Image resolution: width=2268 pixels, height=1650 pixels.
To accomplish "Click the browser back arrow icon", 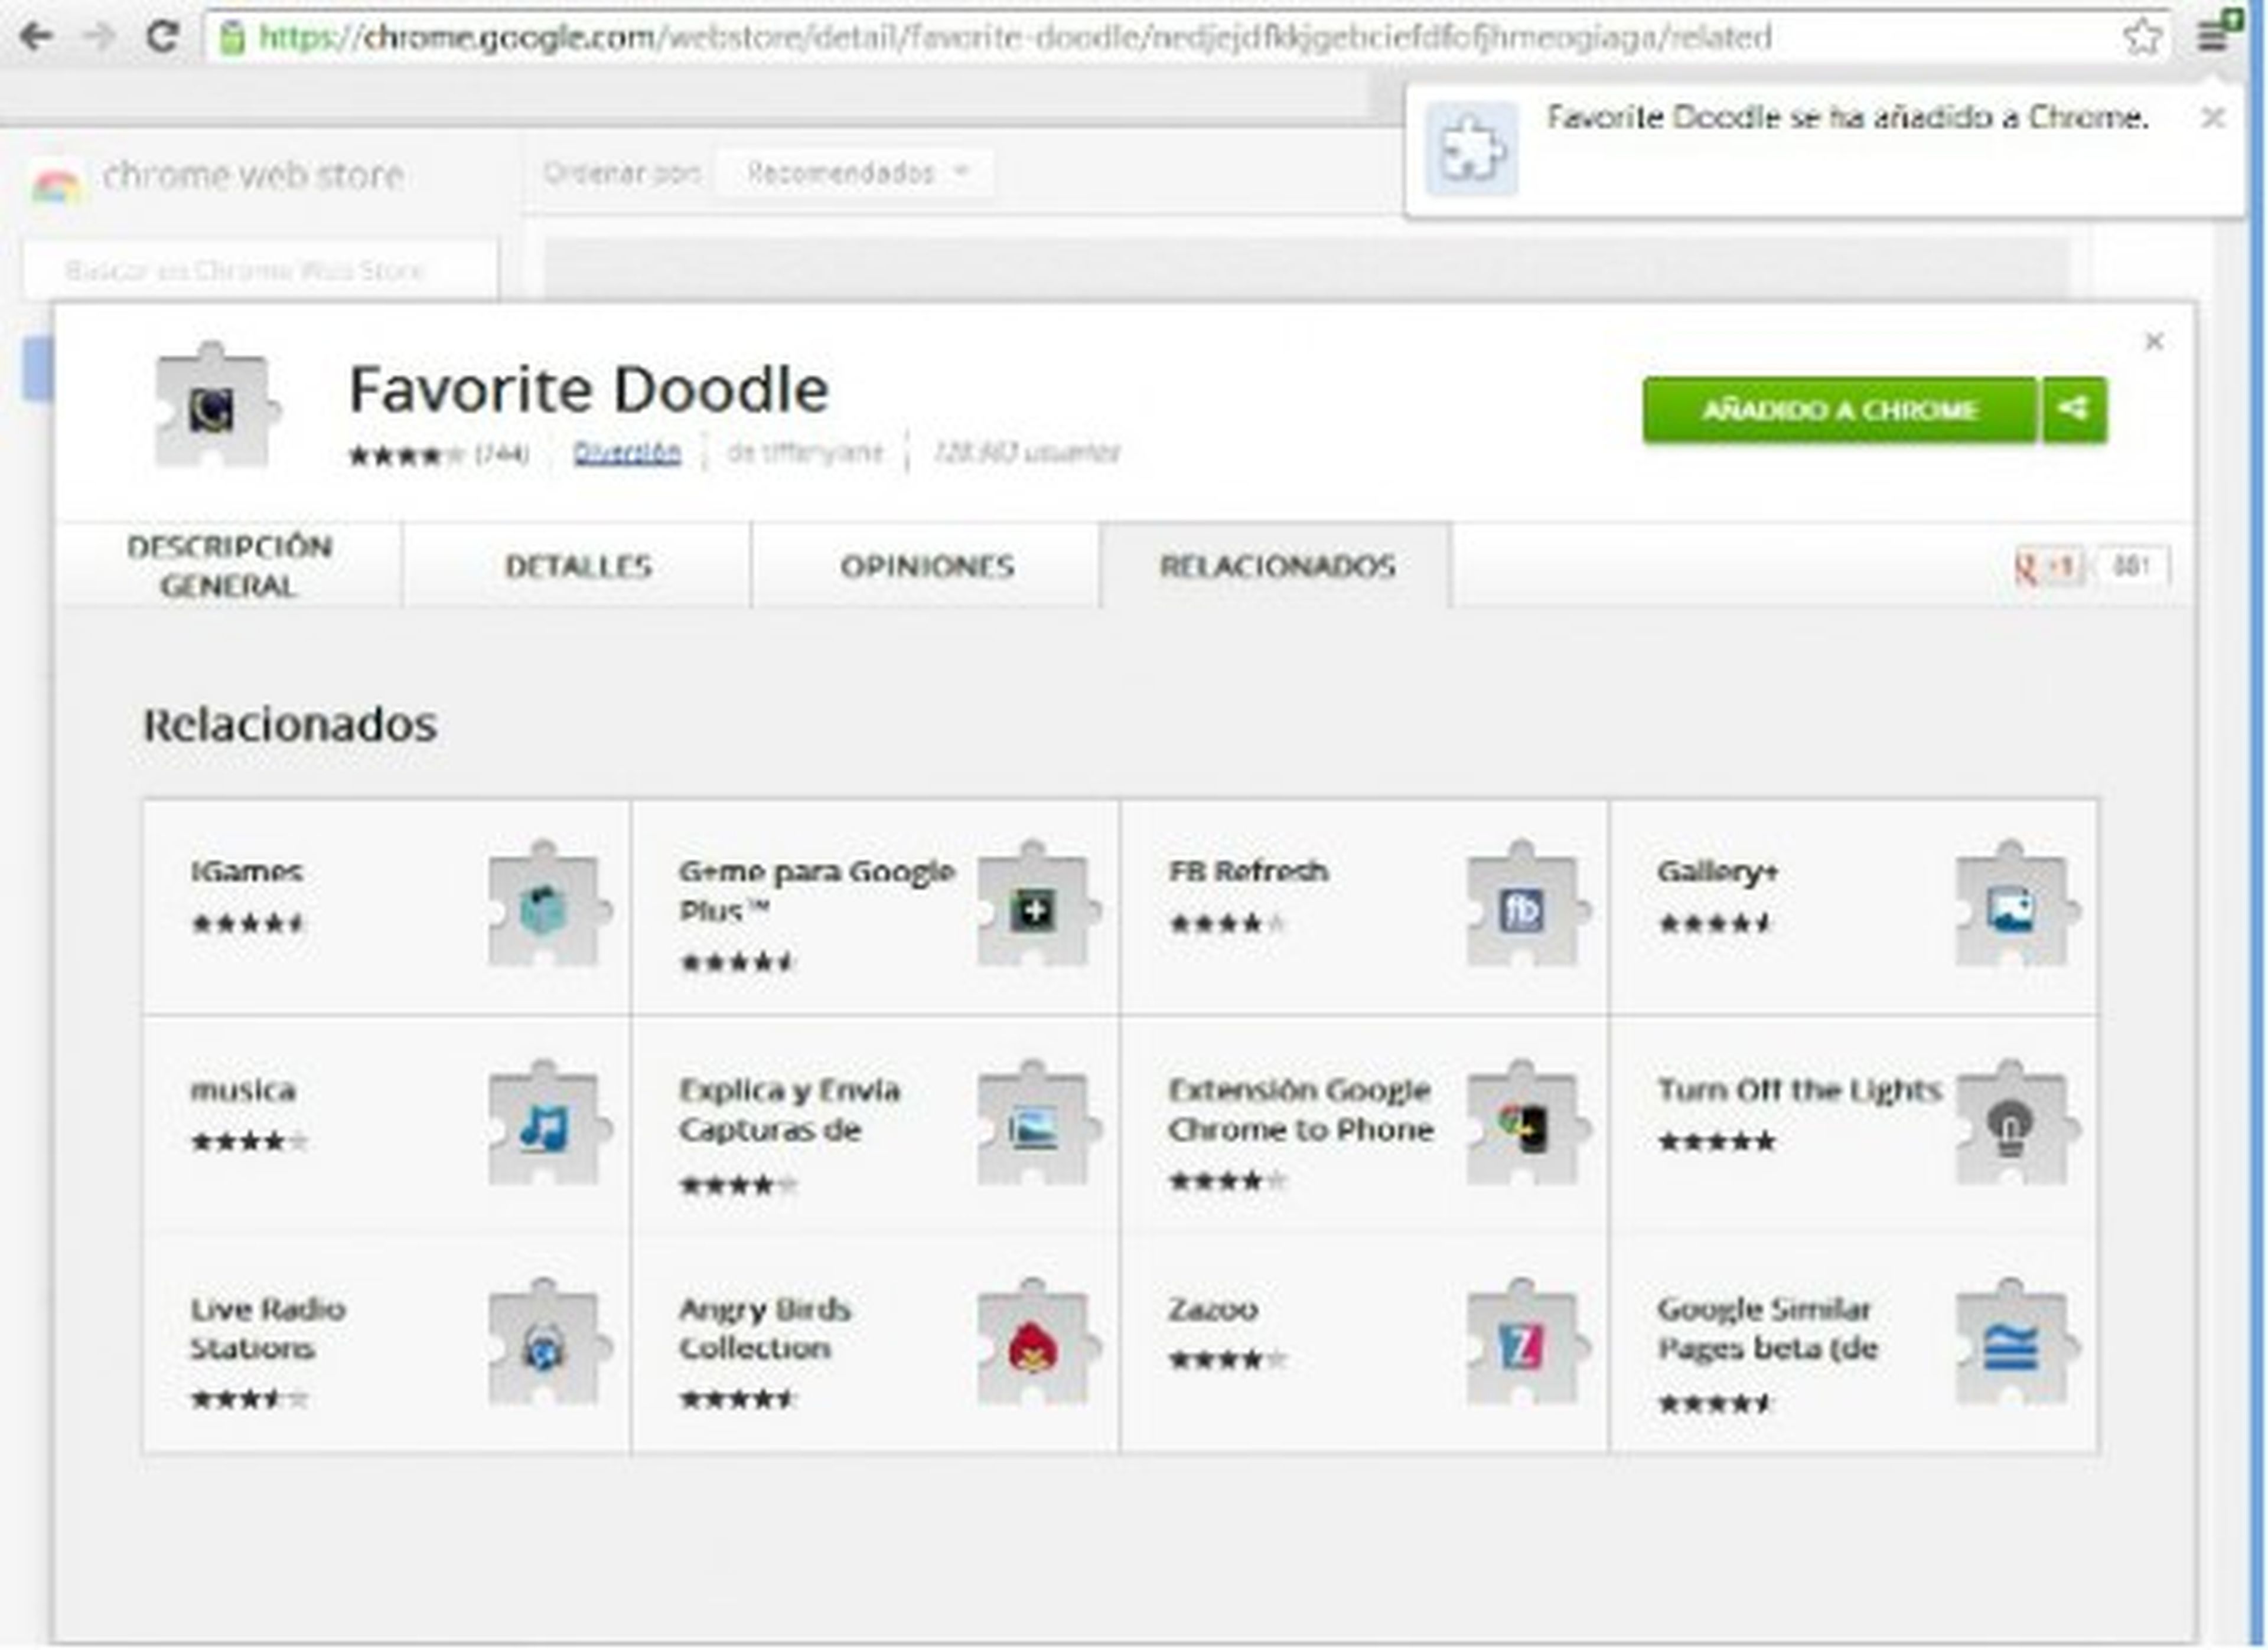I will tap(36, 37).
